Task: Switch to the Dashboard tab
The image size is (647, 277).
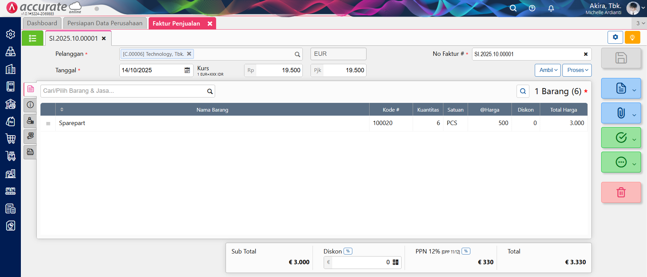Action: coord(42,23)
